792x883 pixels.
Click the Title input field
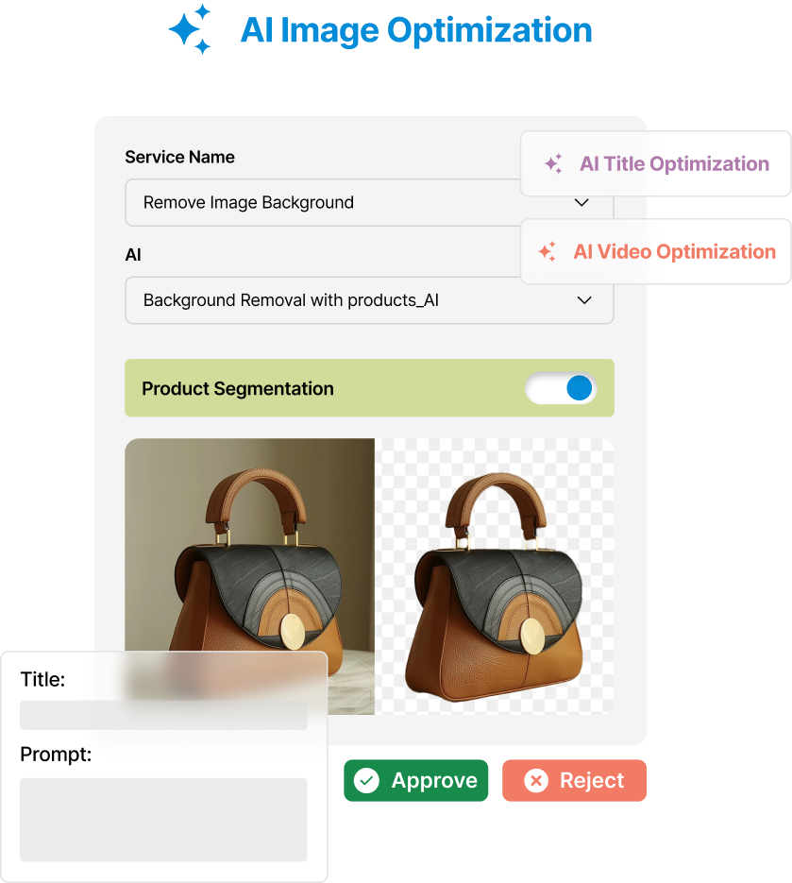[163, 715]
